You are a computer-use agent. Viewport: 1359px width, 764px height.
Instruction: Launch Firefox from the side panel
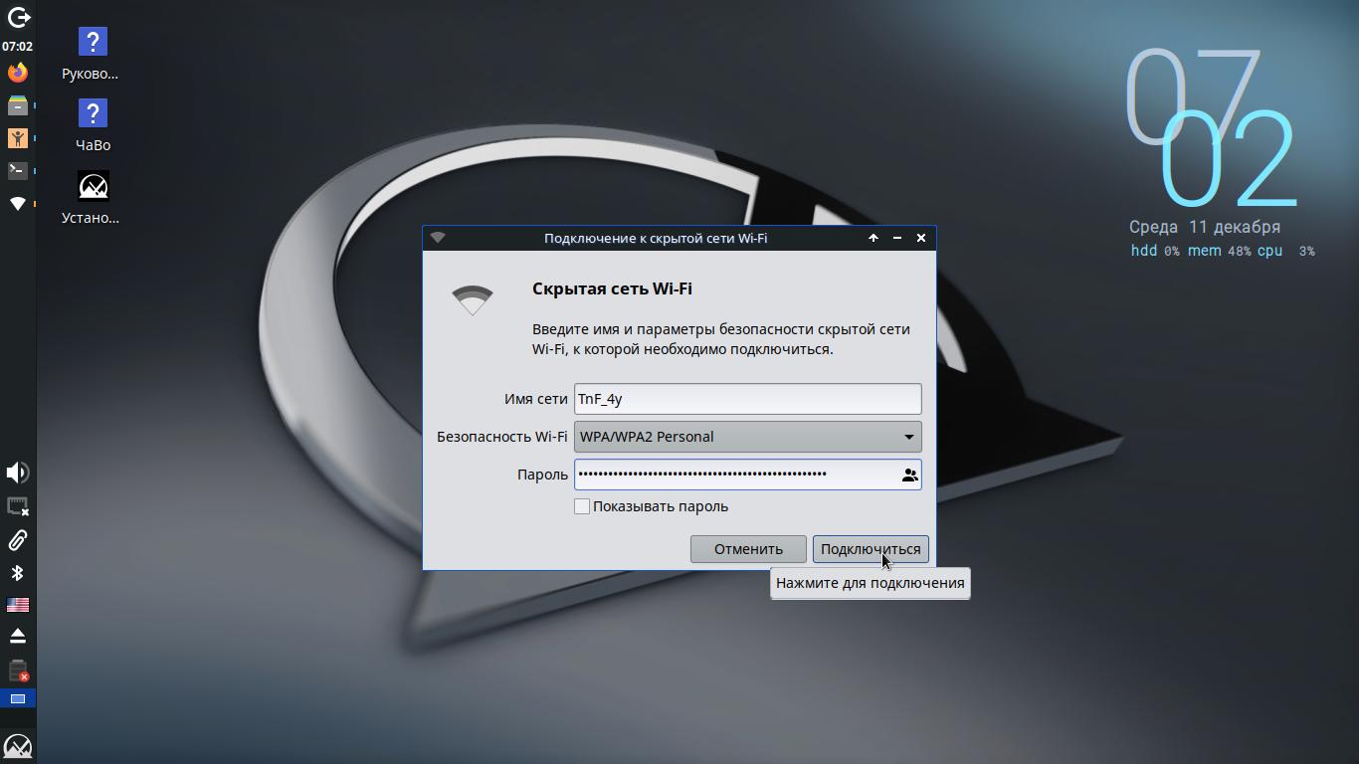coord(18,73)
